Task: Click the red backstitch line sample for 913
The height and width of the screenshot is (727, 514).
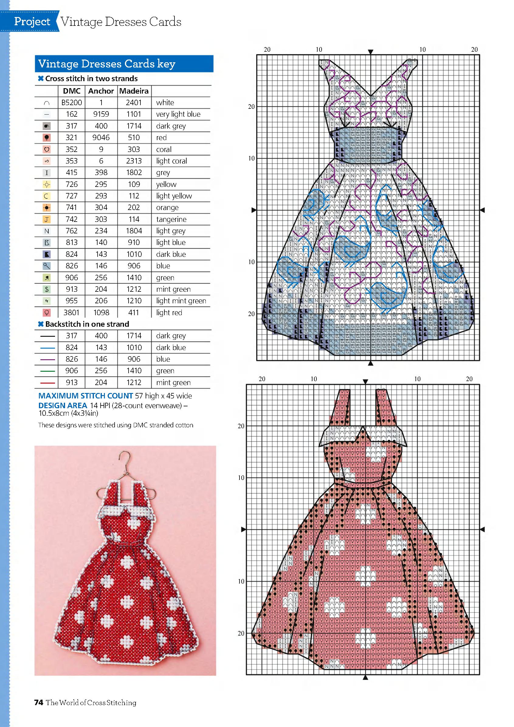Action: click(47, 383)
